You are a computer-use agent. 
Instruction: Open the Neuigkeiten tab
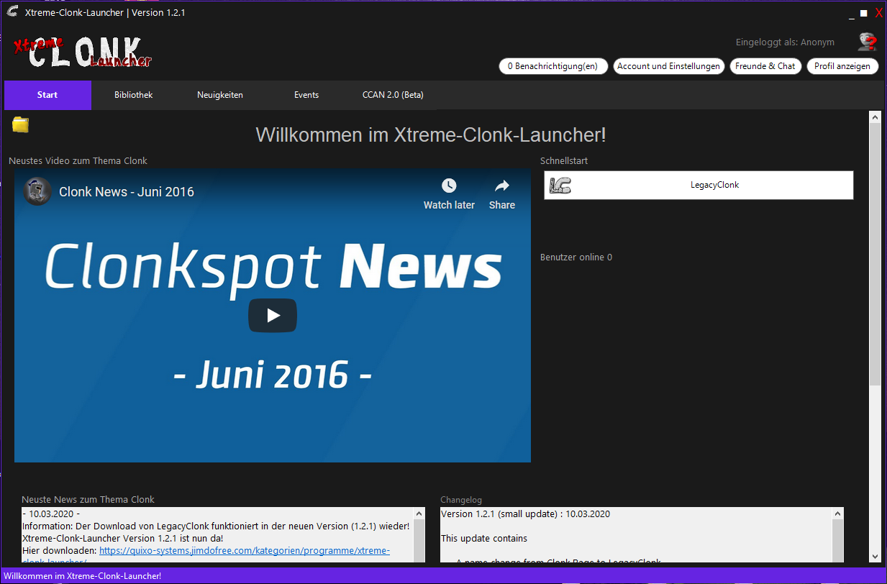coord(220,95)
